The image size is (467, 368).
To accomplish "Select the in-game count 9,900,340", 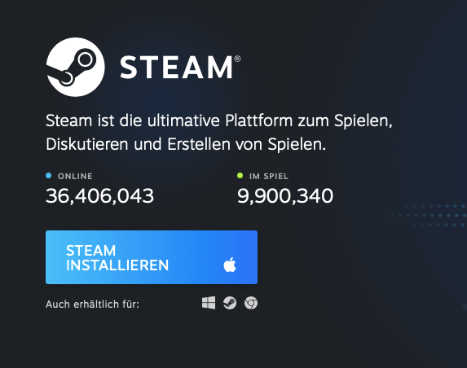I will point(285,196).
